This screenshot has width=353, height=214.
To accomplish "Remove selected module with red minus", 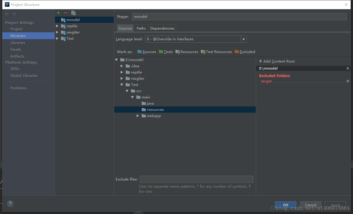I will [66, 13].
